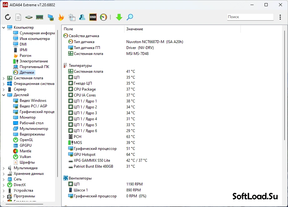Click the network computers toolbar icon
288x207 pixels.
point(51,17)
